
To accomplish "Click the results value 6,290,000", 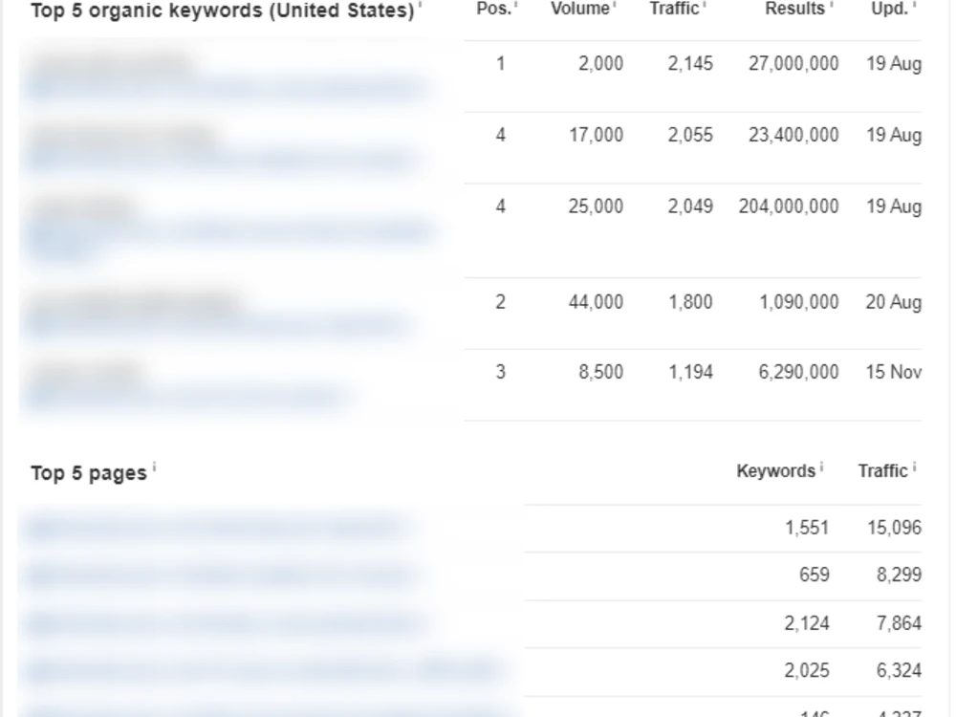I will click(x=798, y=372).
